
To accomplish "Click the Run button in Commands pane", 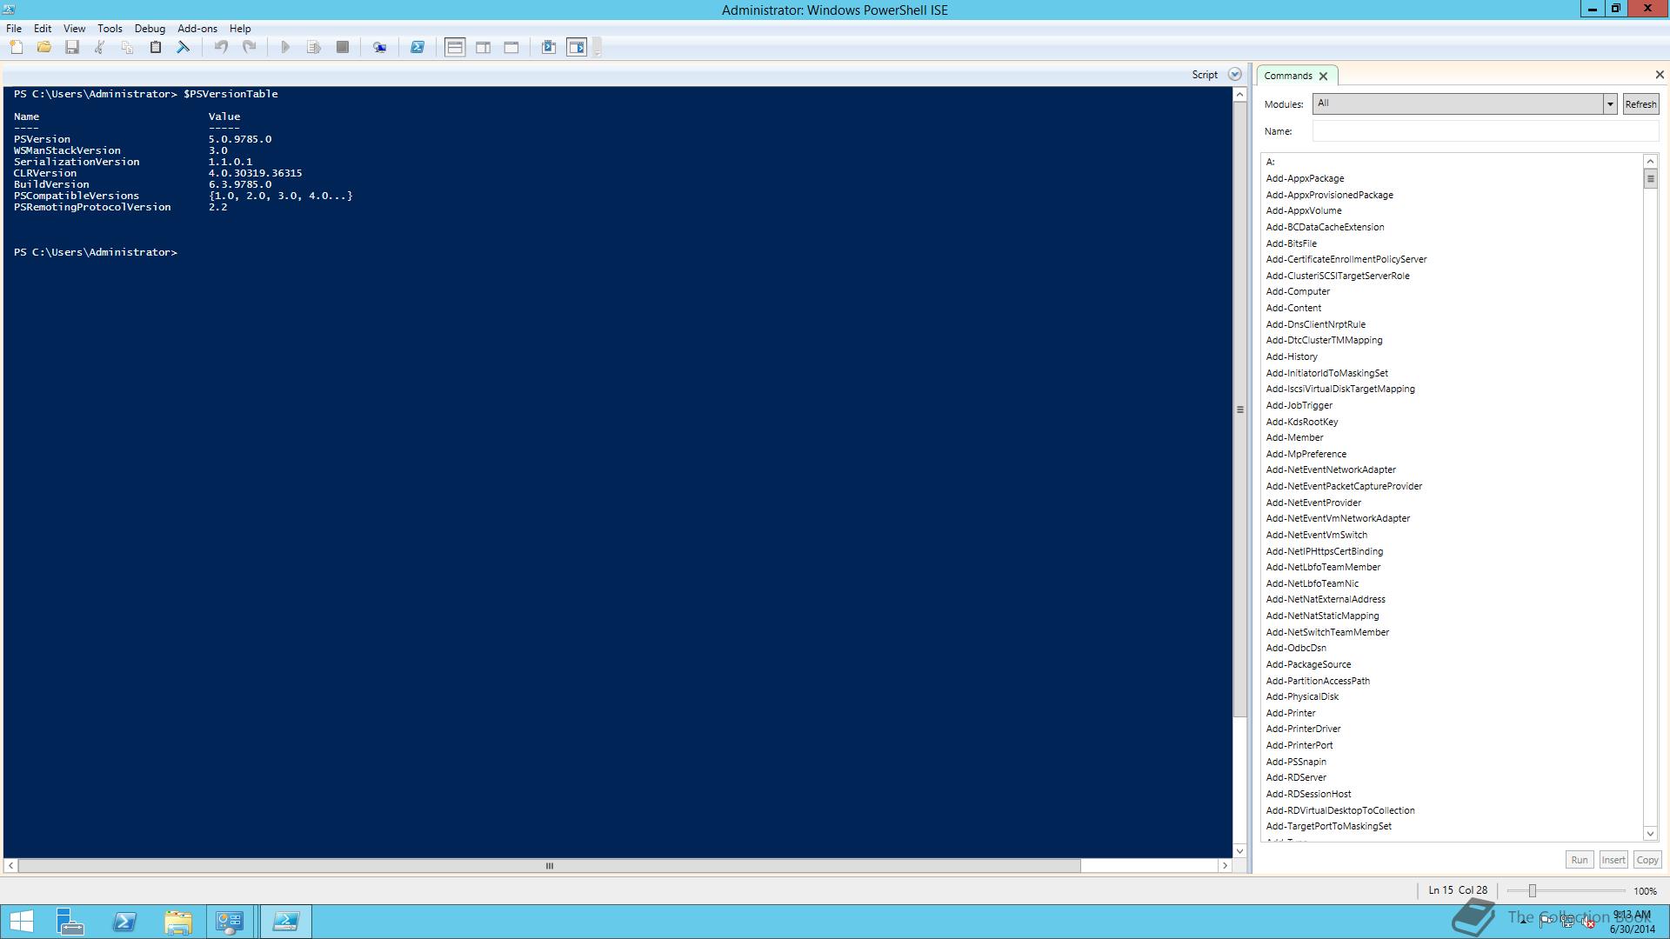I will (x=1579, y=860).
